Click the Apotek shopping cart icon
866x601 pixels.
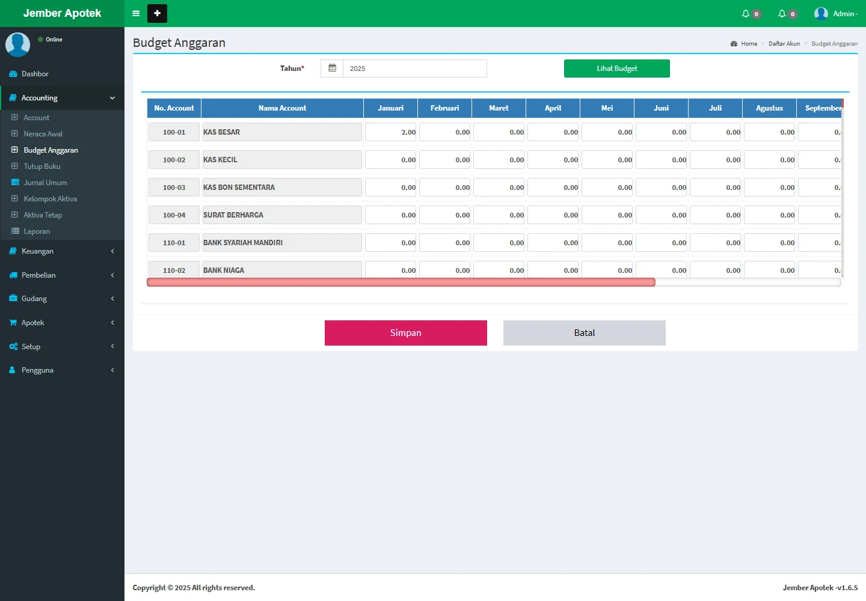(13, 323)
